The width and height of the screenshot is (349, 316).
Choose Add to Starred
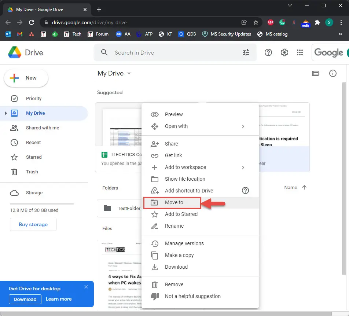(200, 214)
